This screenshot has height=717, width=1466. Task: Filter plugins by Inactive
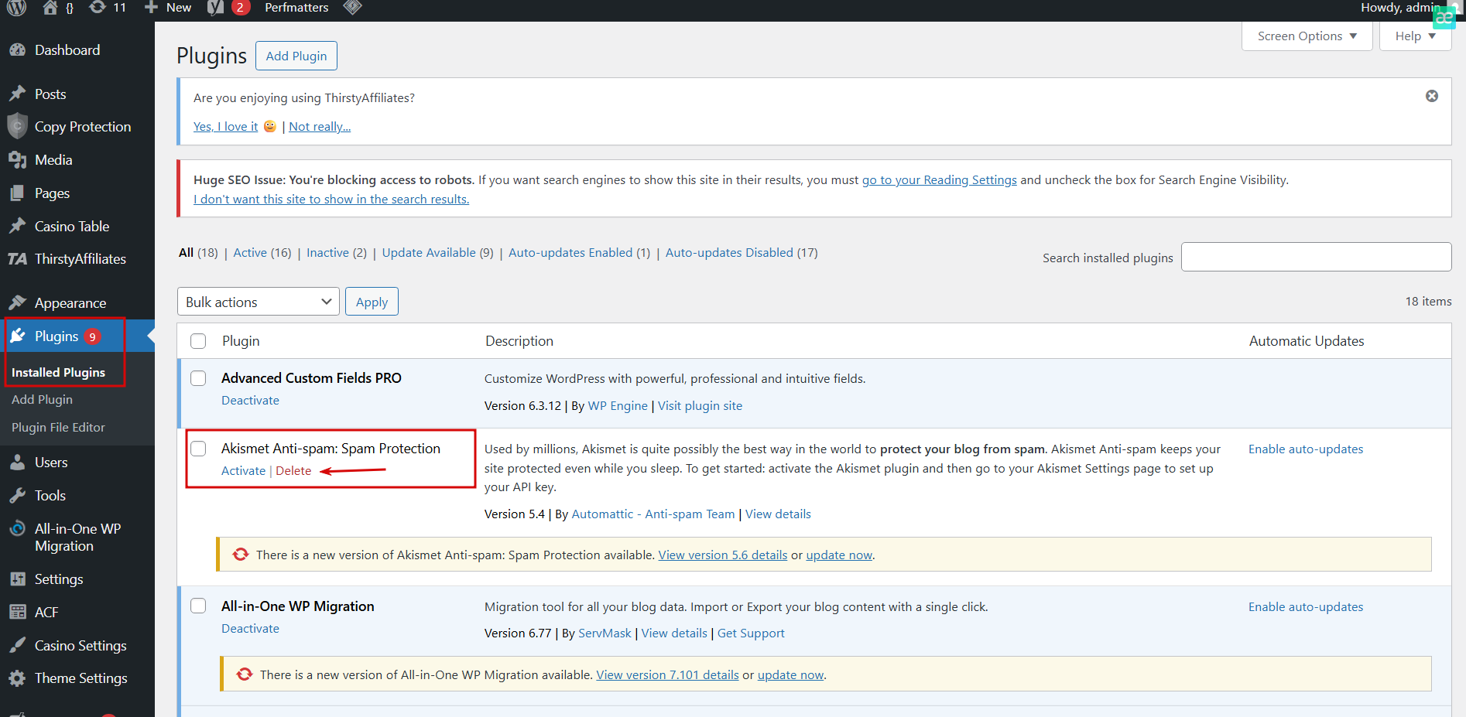click(x=327, y=253)
